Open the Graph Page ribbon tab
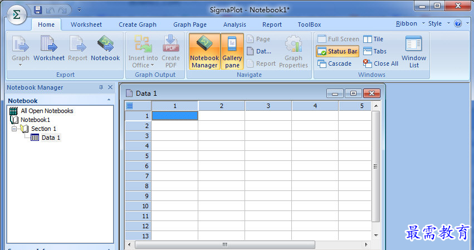 click(x=190, y=25)
